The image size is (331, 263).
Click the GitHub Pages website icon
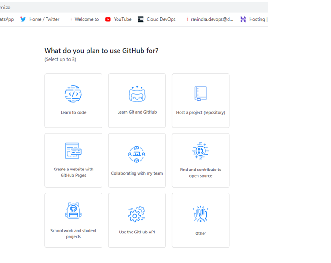(x=73, y=151)
